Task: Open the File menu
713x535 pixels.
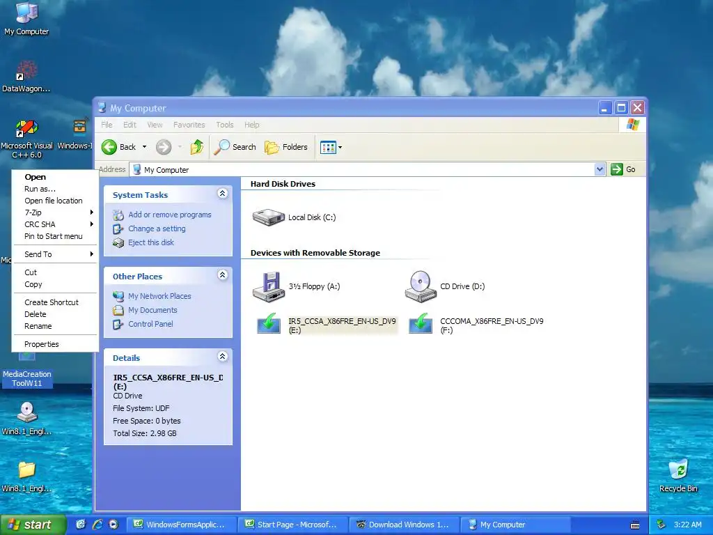Action: click(x=107, y=125)
